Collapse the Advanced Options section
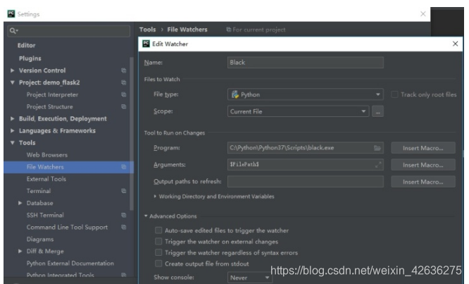The height and width of the screenshot is (284, 469). [x=146, y=216]
